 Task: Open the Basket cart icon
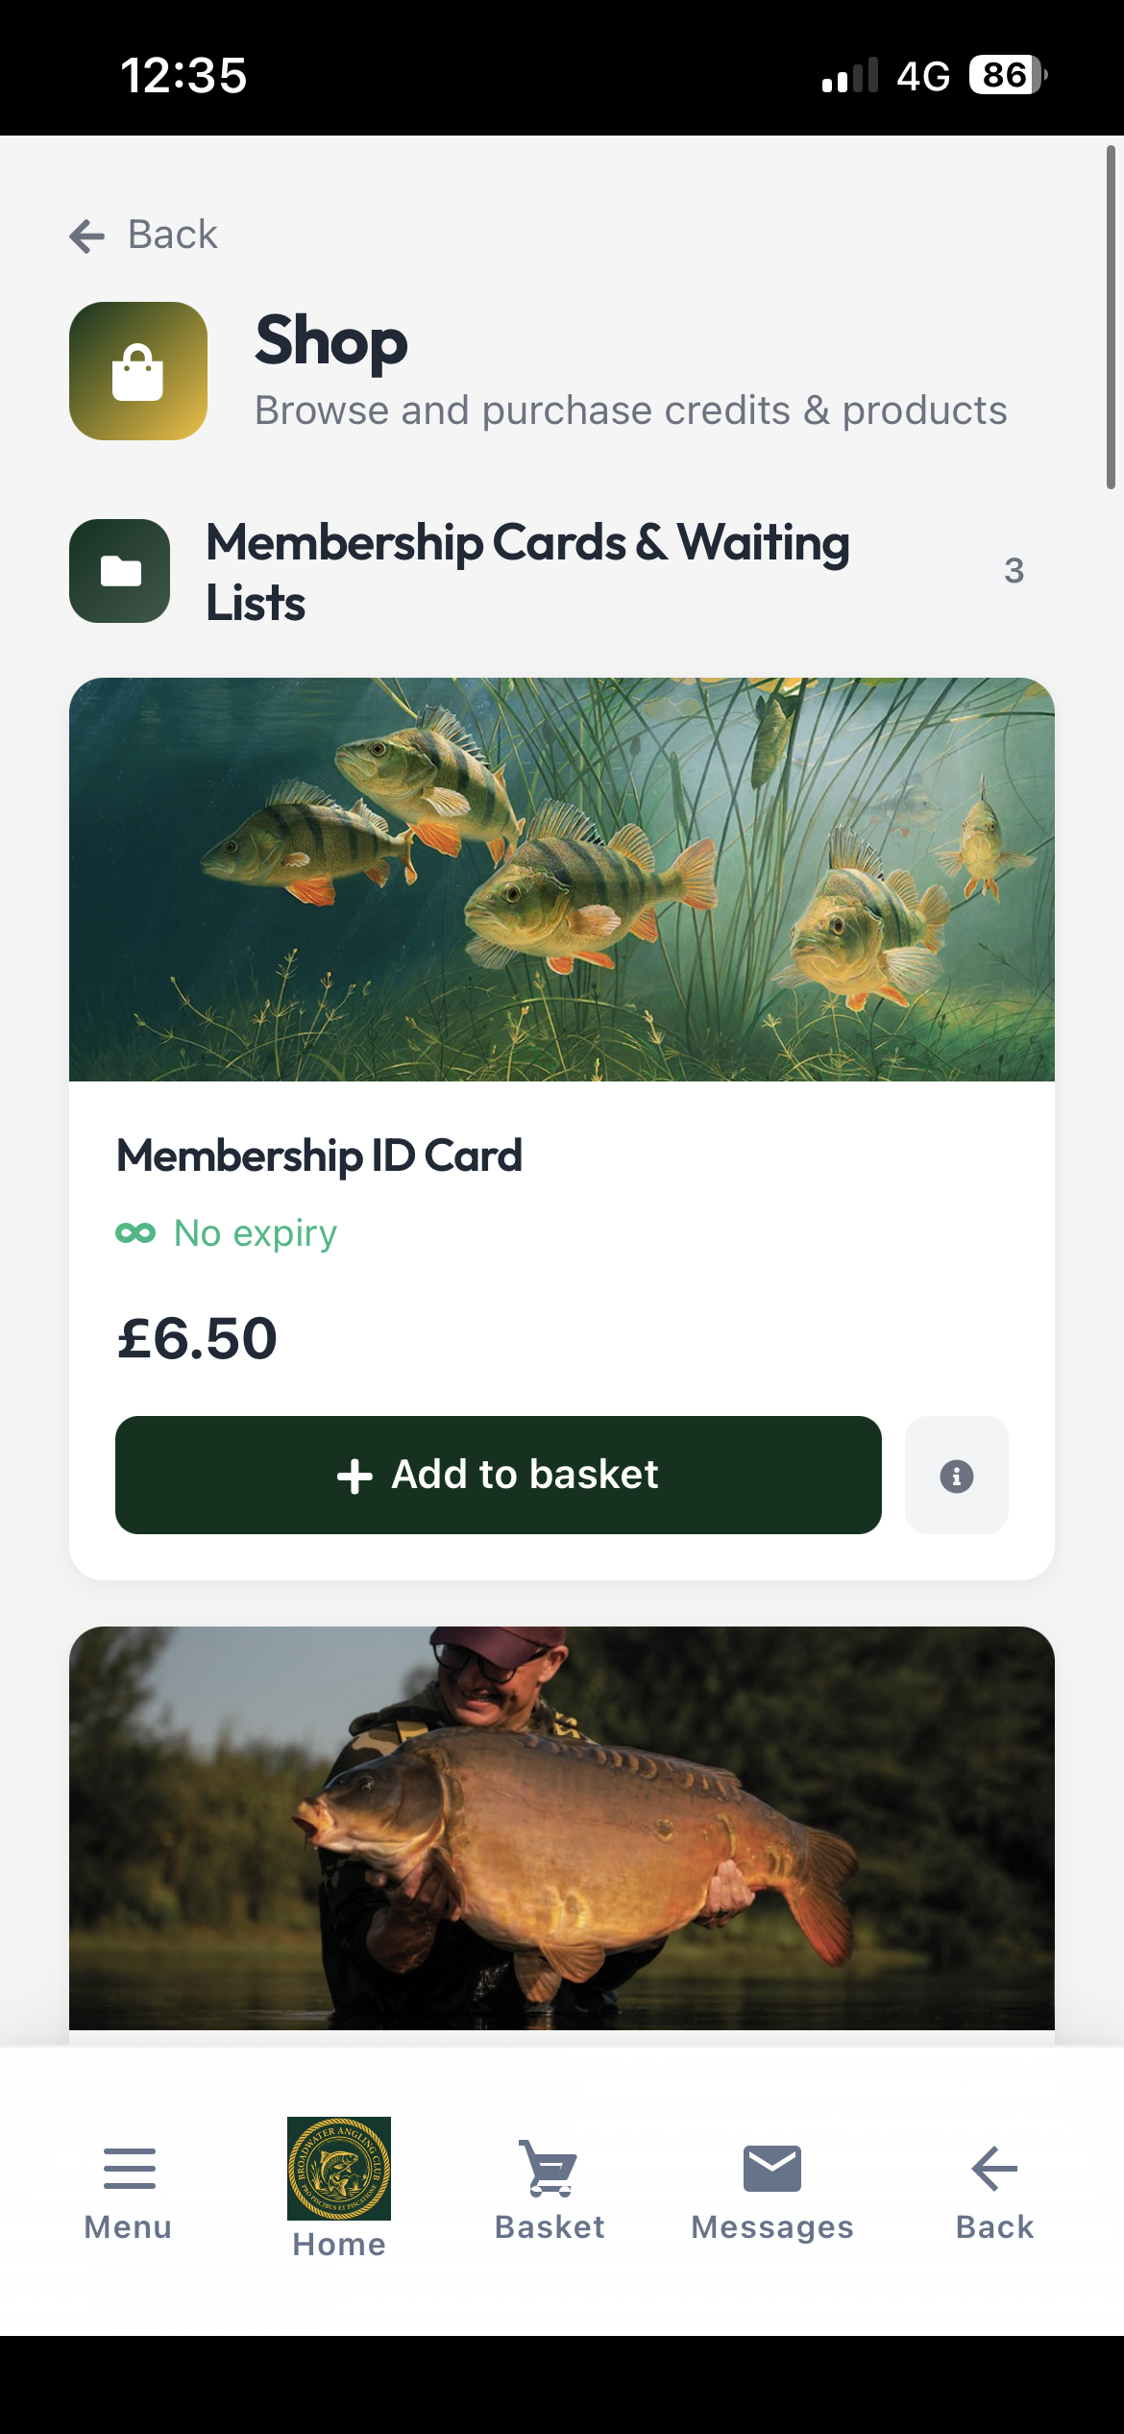tap(550, 2169)
